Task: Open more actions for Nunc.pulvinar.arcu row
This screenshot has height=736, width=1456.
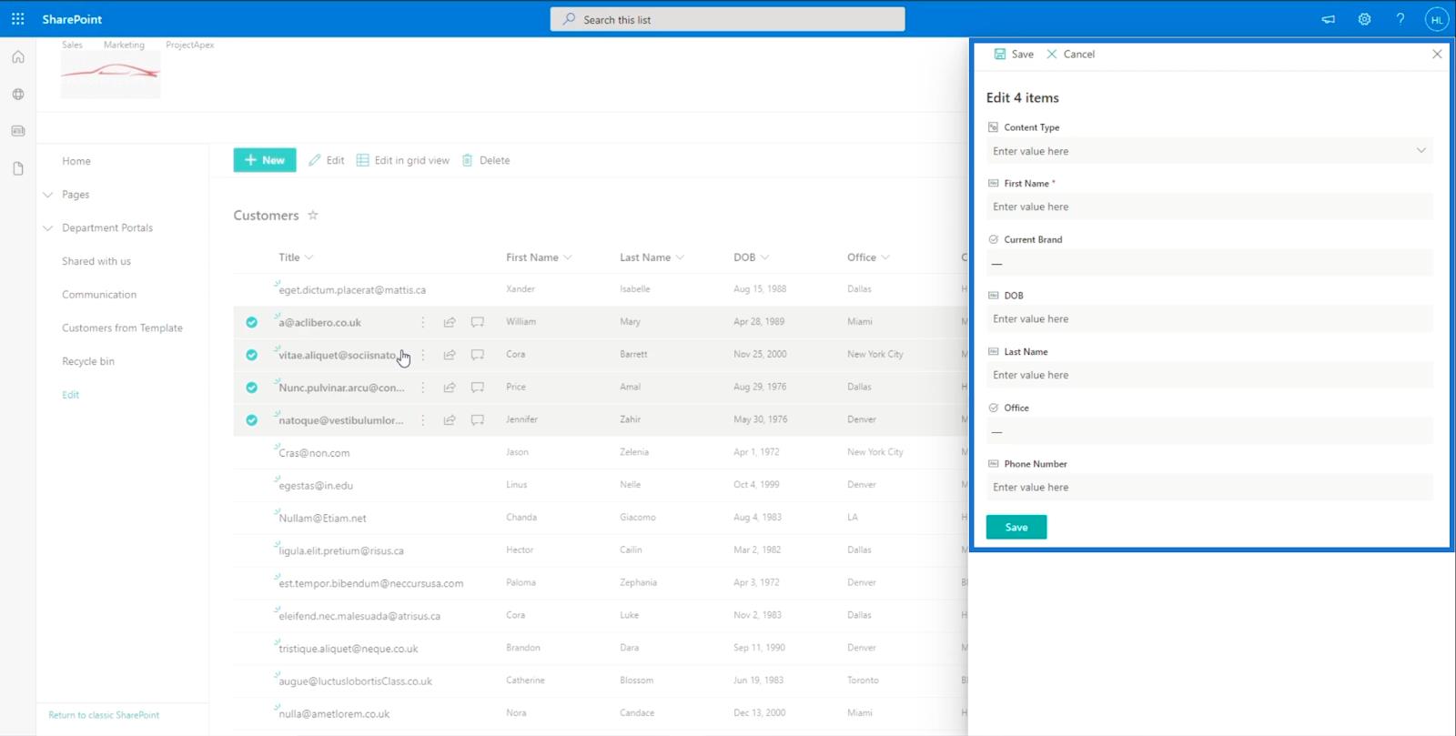Action: point(423,388)
